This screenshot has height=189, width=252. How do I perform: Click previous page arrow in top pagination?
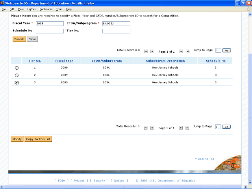pos(152,51)
